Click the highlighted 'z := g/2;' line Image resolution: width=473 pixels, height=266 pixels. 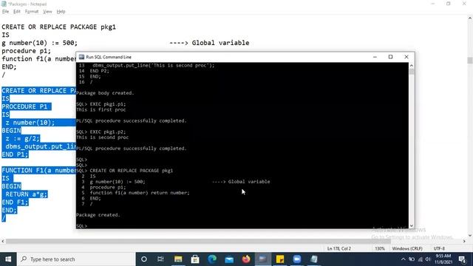[21, 138]
